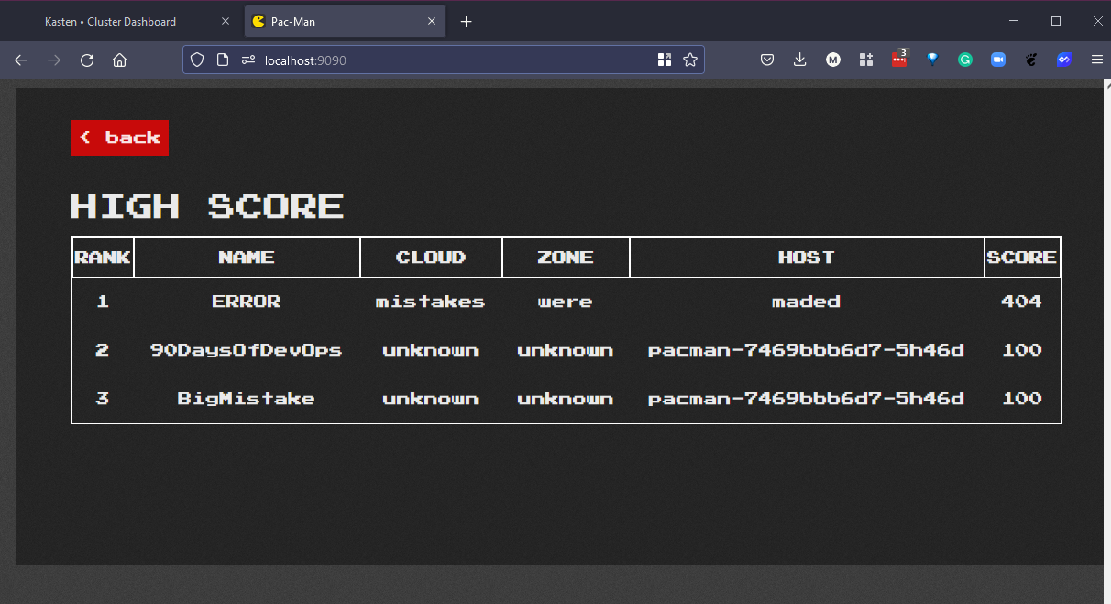1111x604 pixels.
Task: Open a new browser tab
Action: tap(466, 22)
